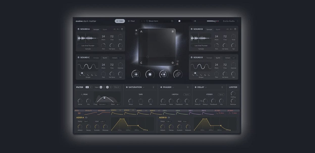Select filter 2 in the Filter switch
Viewport: 315px width, 153px height.
91,87
